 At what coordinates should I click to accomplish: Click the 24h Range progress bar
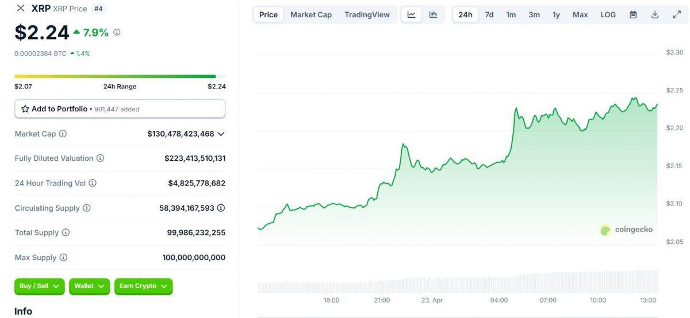pos(120,76)
